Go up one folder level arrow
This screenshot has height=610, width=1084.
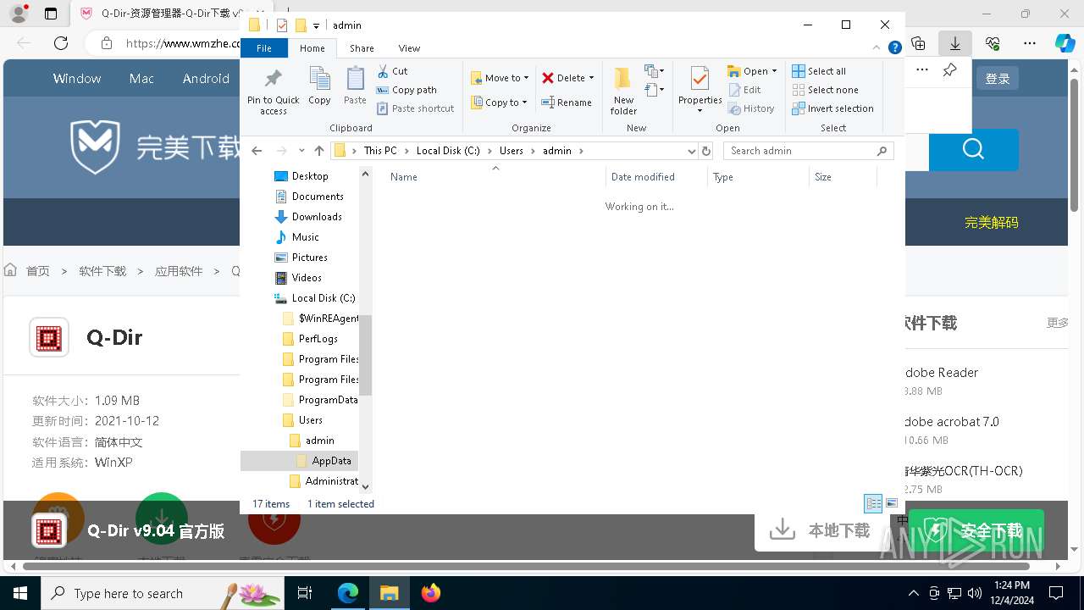click(319, 151)
